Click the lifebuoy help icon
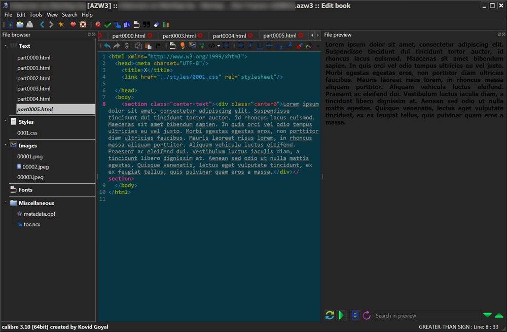Screen dimensions: 507x332 (x=83, y=24)
